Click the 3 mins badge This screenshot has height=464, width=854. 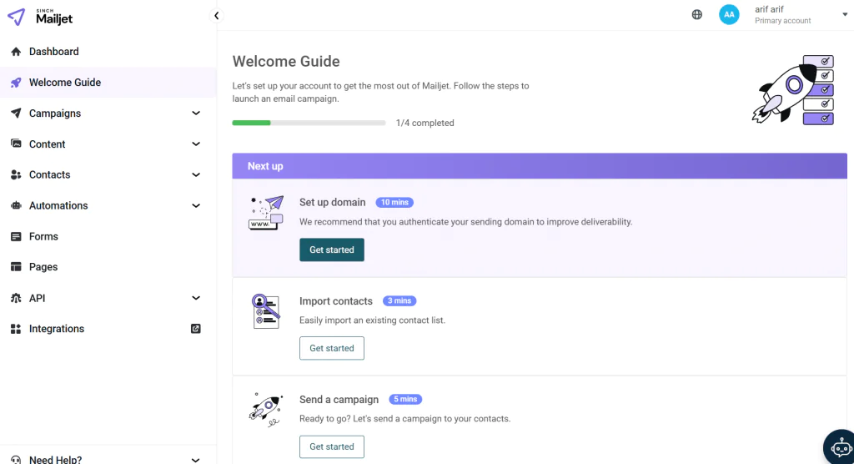(x=399, y=301)
